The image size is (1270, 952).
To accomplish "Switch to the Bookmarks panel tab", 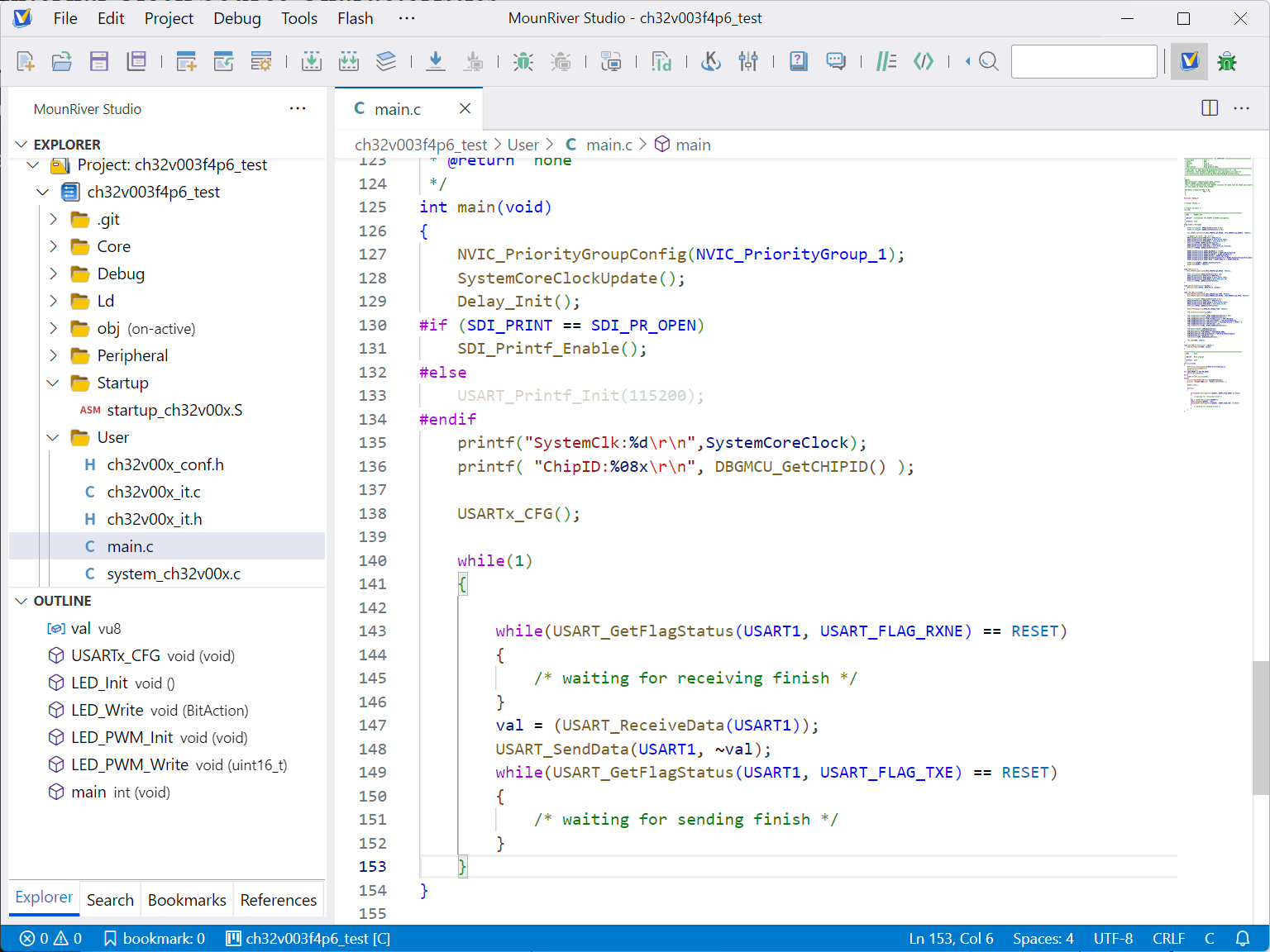I will click(x=187, y=900).
